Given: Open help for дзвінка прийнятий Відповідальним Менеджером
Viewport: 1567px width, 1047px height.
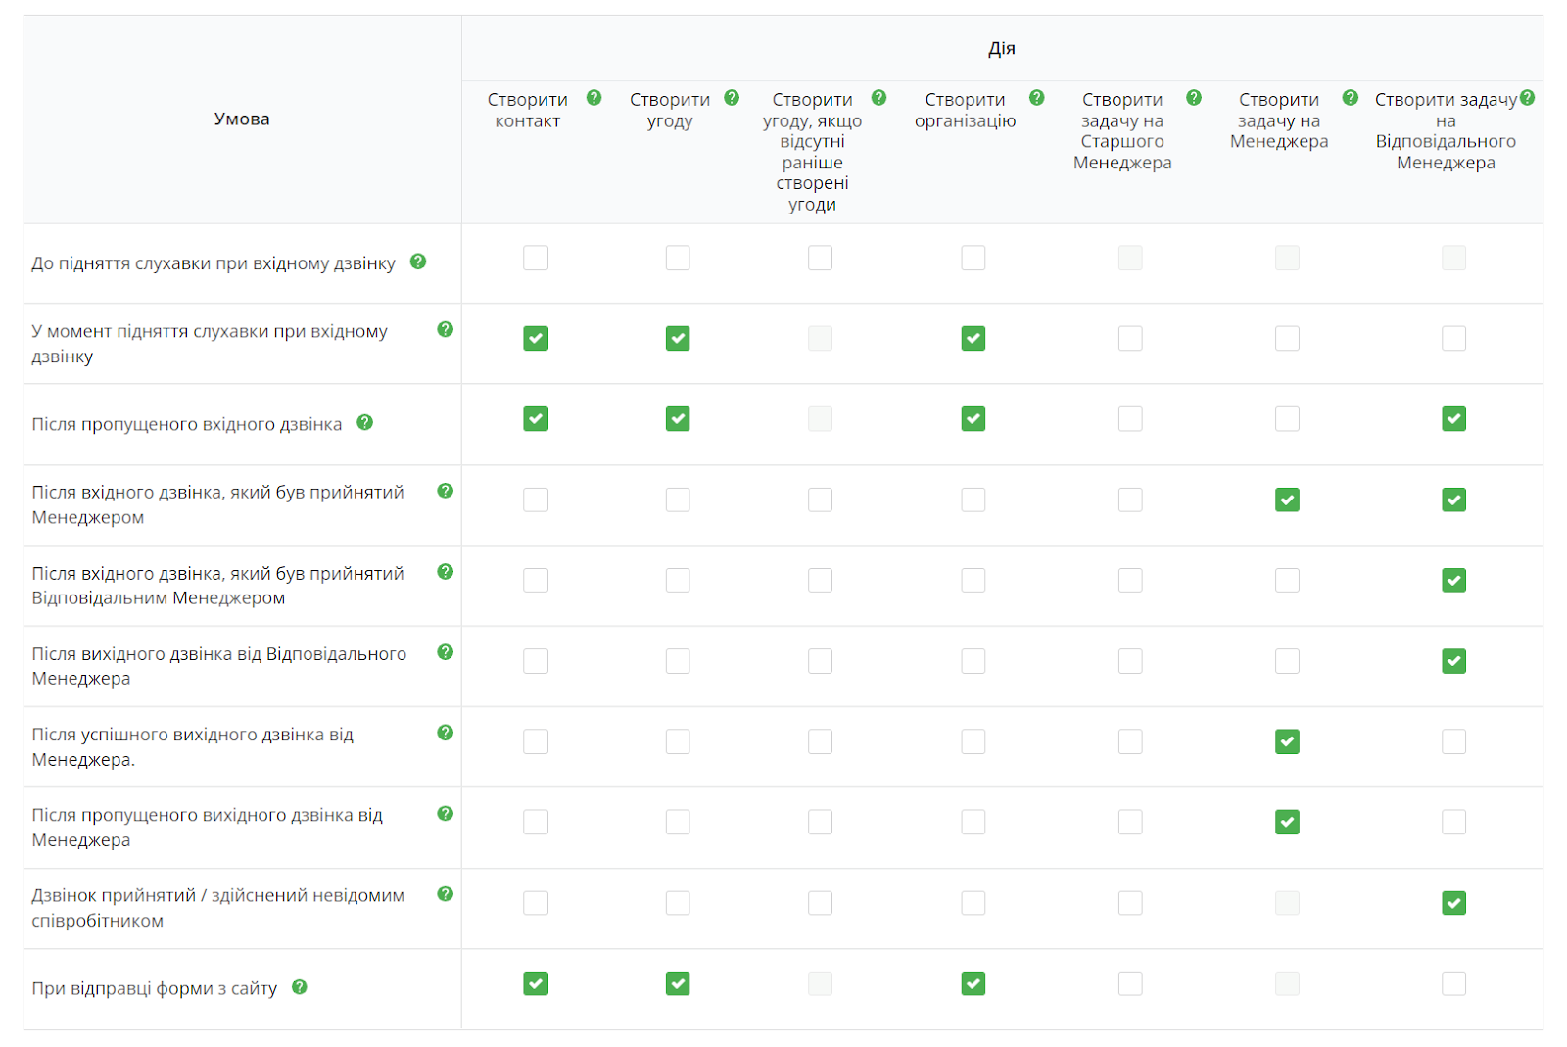Looking at the screenshot, I should (446, 571).
